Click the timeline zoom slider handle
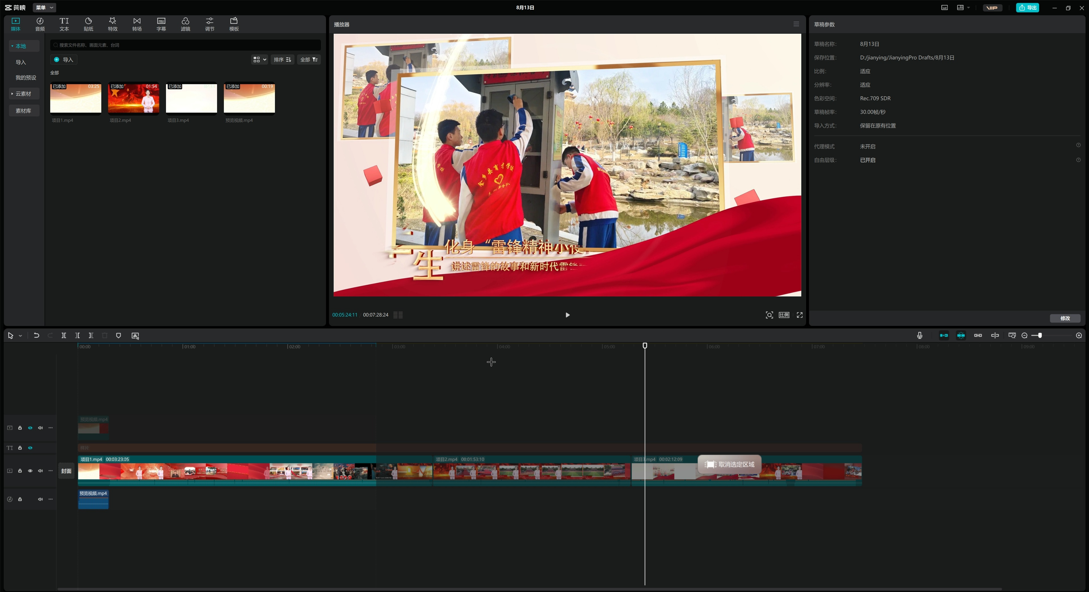The width and height of the screenshot is (1089, 592). coord(1040,336)
